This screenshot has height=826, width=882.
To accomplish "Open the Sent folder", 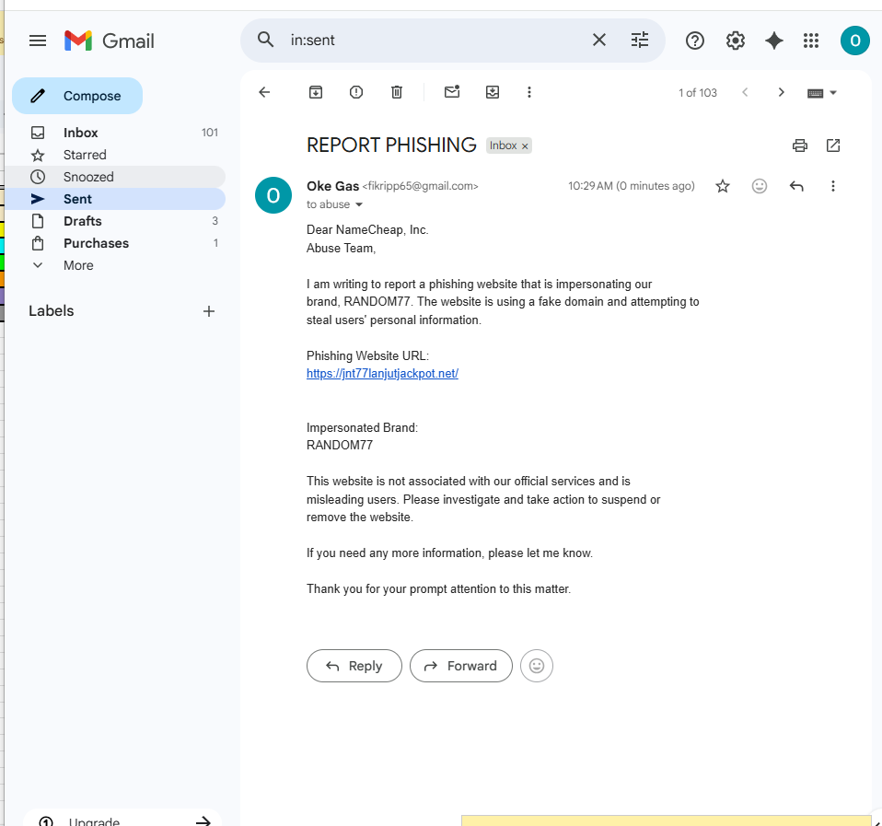I will pyautogui.click(x=115, y=199).
